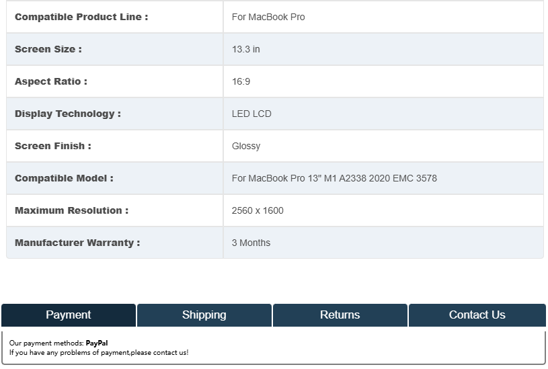
Task: Click the Display Technology label
Action: (68, 114)
